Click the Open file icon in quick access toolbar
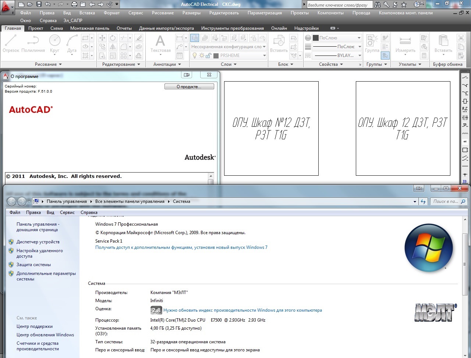The image size is (471, 358). click(30, 4)
